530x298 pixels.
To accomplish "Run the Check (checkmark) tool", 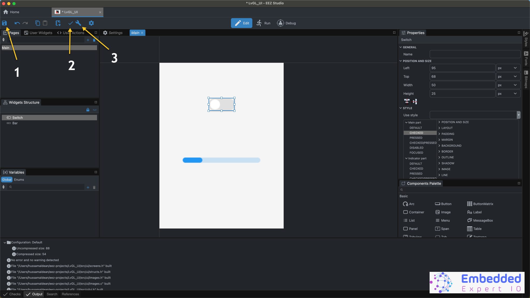I will pos(70,23).
